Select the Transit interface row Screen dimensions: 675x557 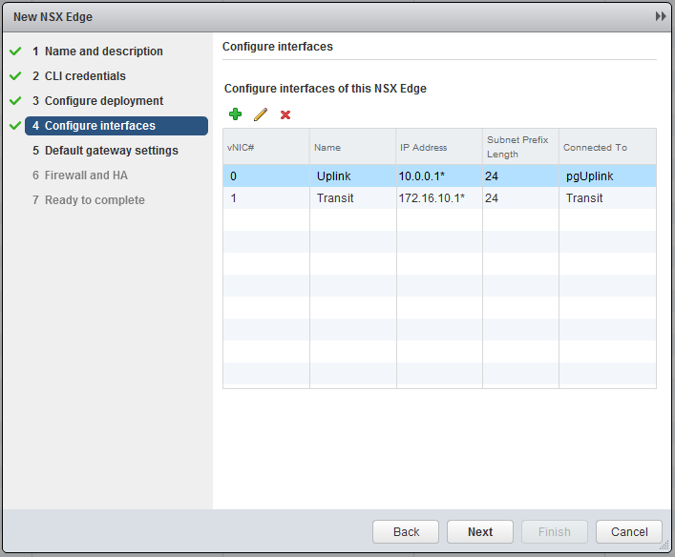(439, 198)
